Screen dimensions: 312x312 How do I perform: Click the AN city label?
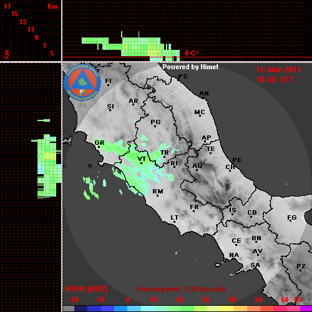pyautogui.click(x=204, y=94)
